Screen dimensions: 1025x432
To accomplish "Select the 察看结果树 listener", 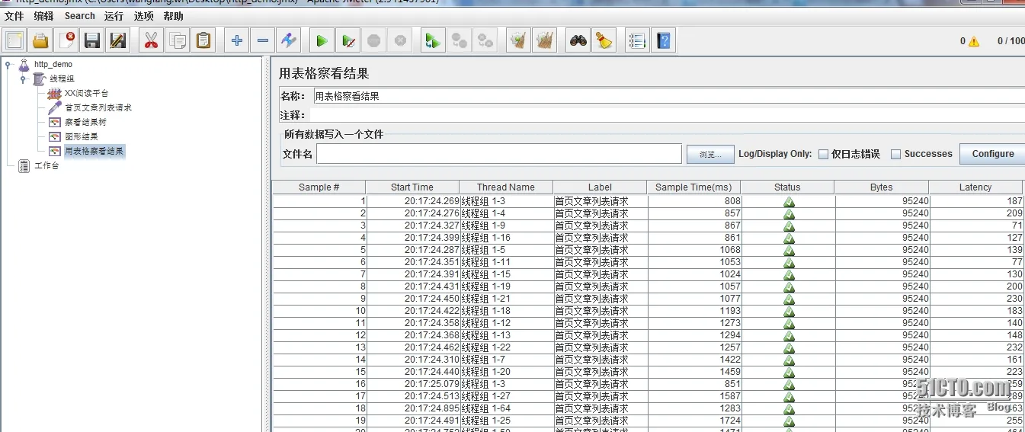I will [85, 122].
